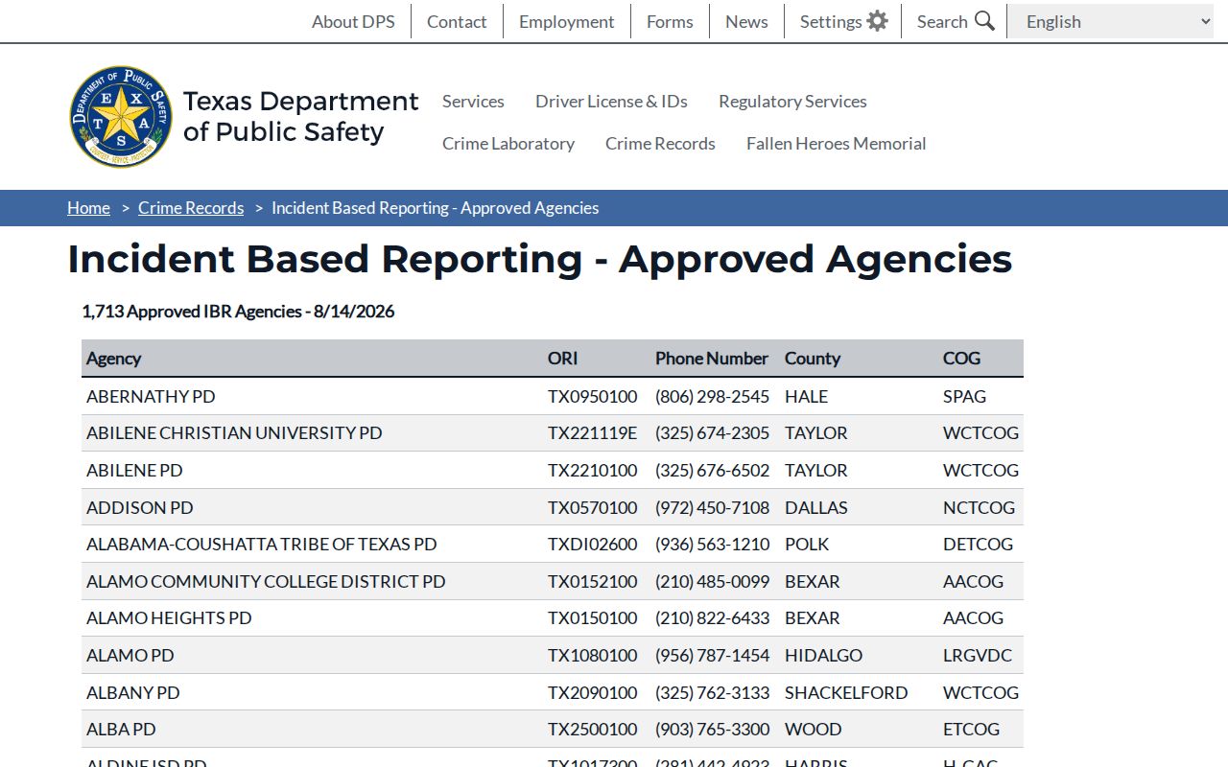Click ADDISON PD phone number (972) 450-7108
Viewport: 1228px width, 767px height.
[x=713, y=507]
